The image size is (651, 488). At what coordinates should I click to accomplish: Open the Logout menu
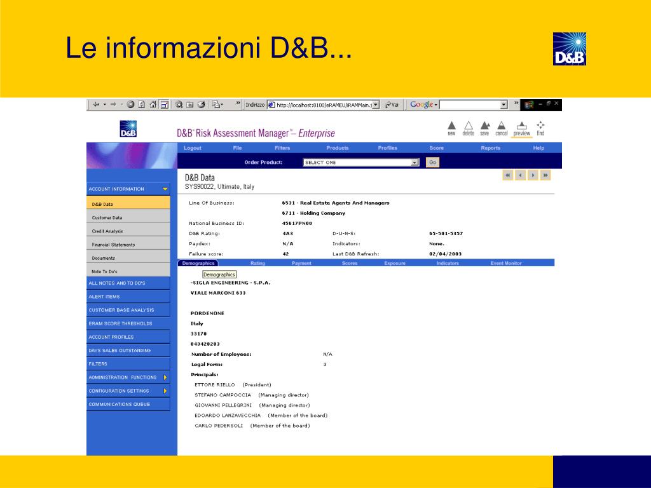pos(193,147)
